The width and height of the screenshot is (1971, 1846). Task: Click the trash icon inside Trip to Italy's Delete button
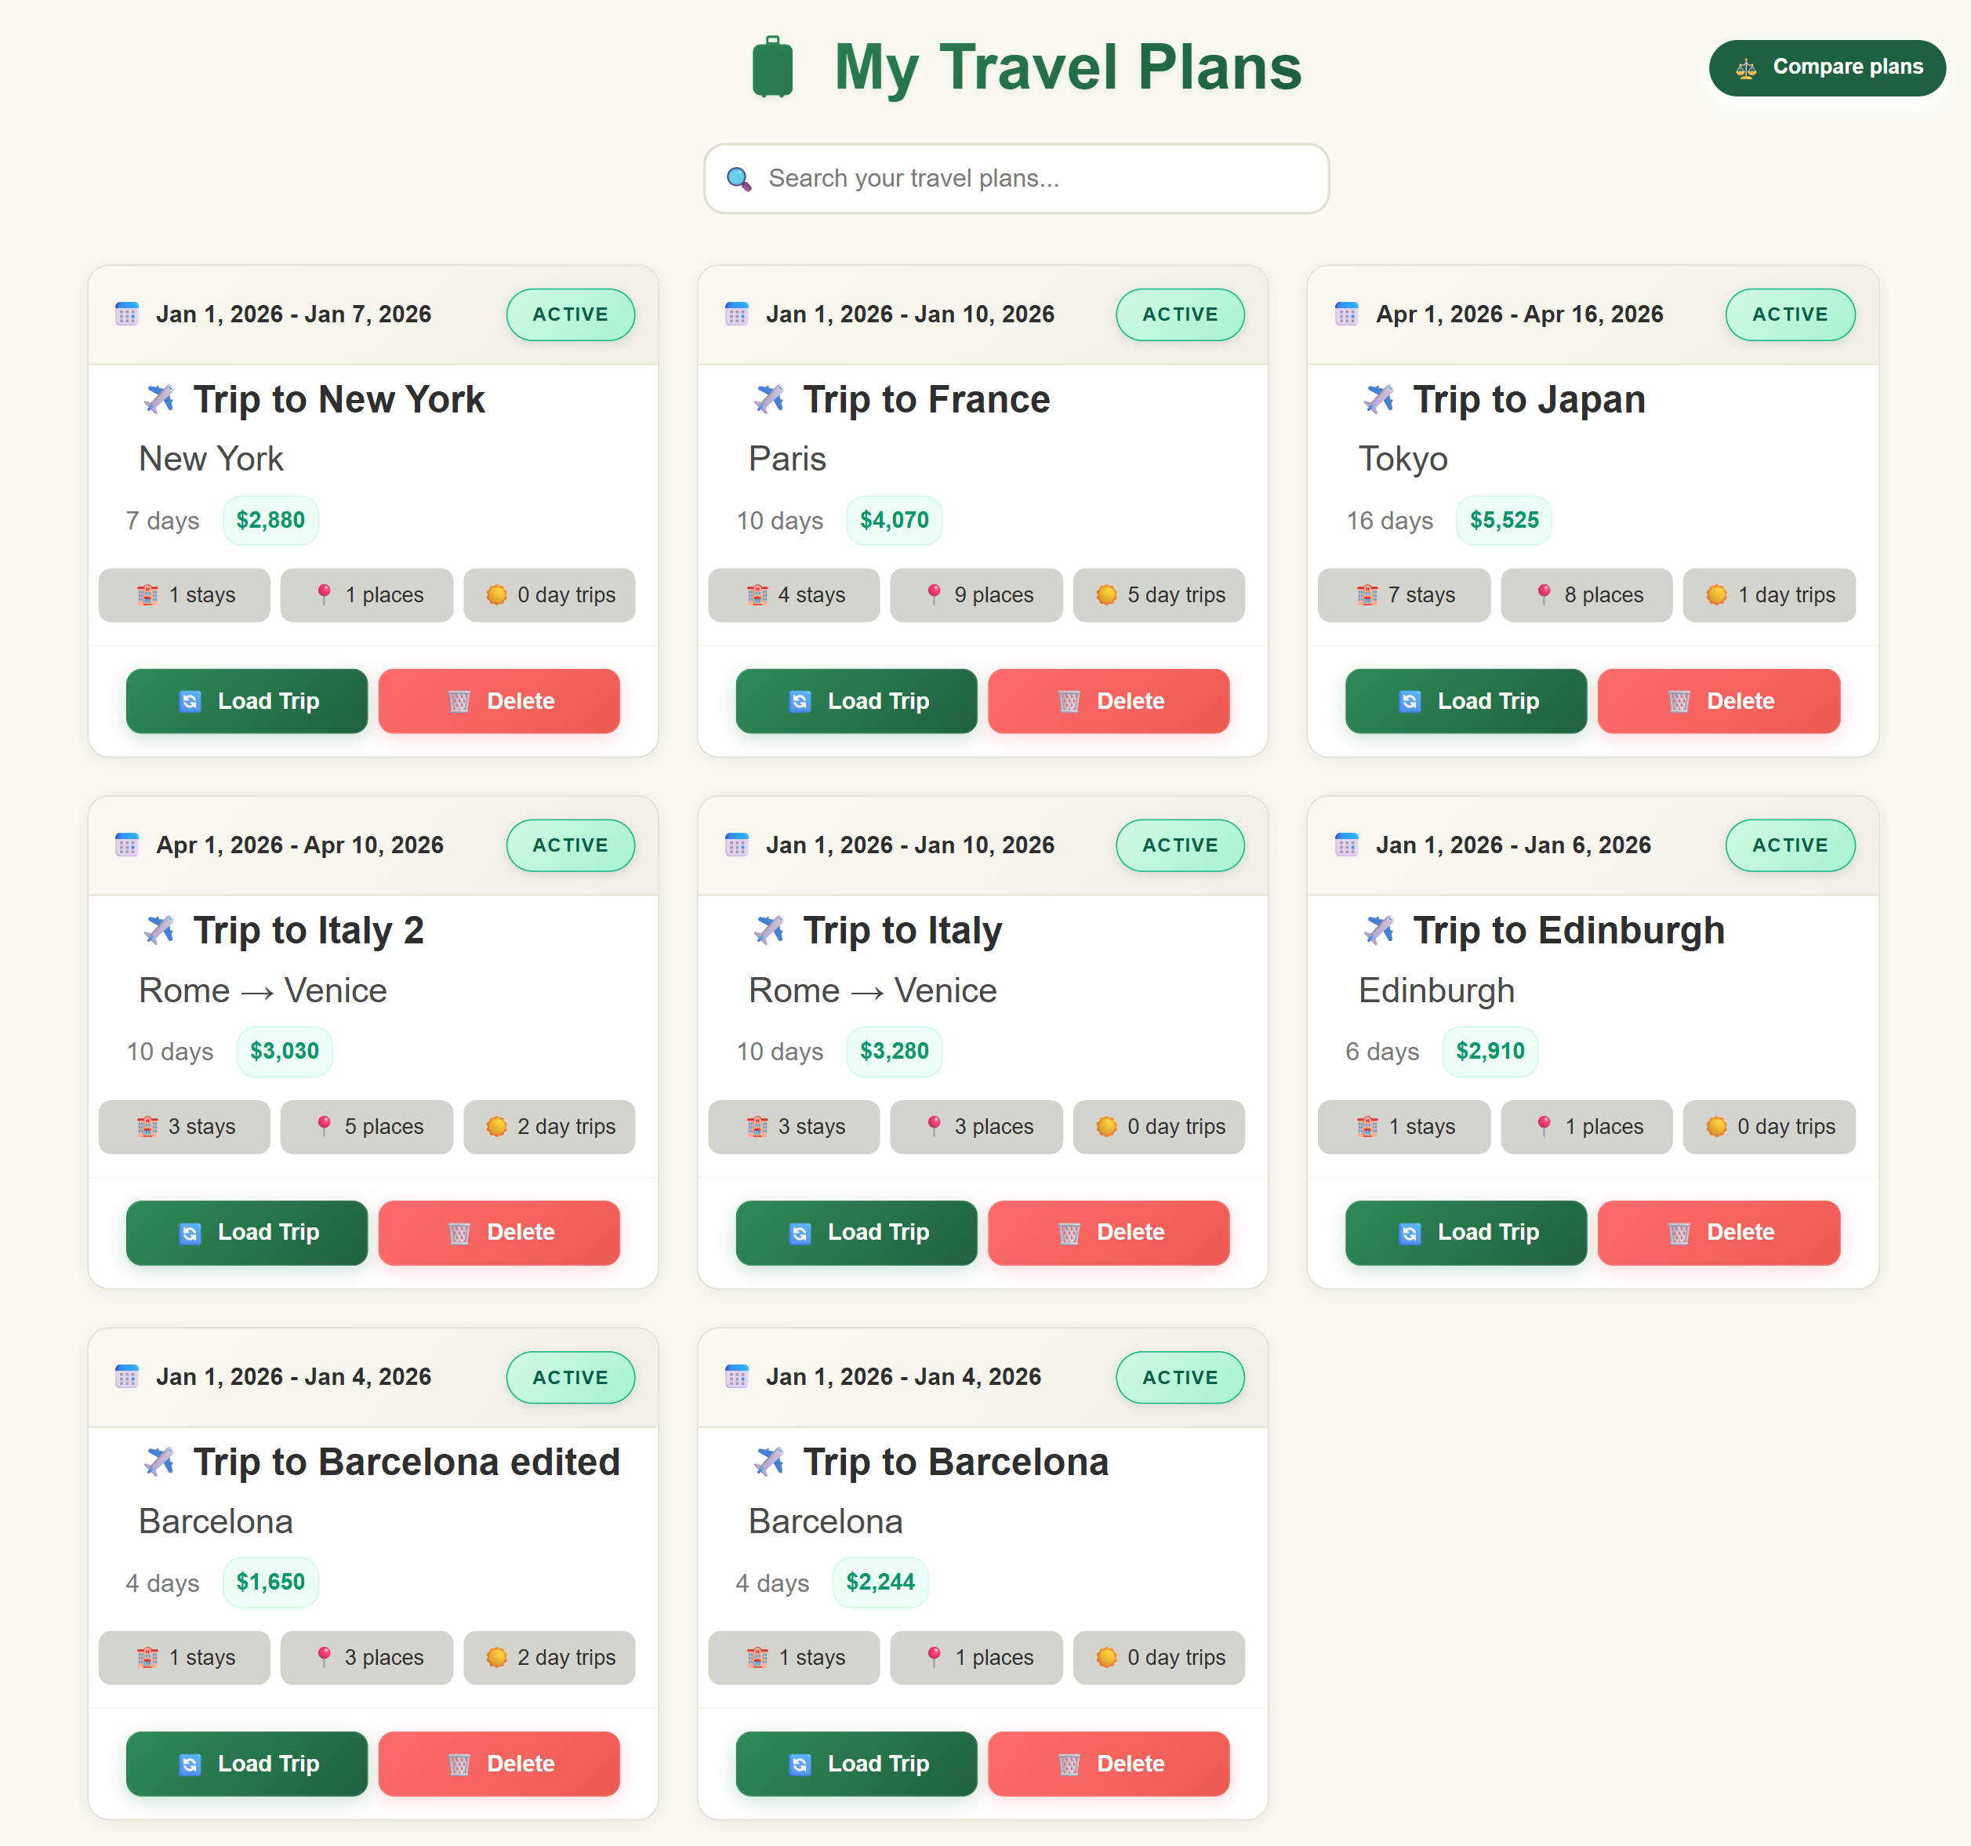click(1068, 1232)
